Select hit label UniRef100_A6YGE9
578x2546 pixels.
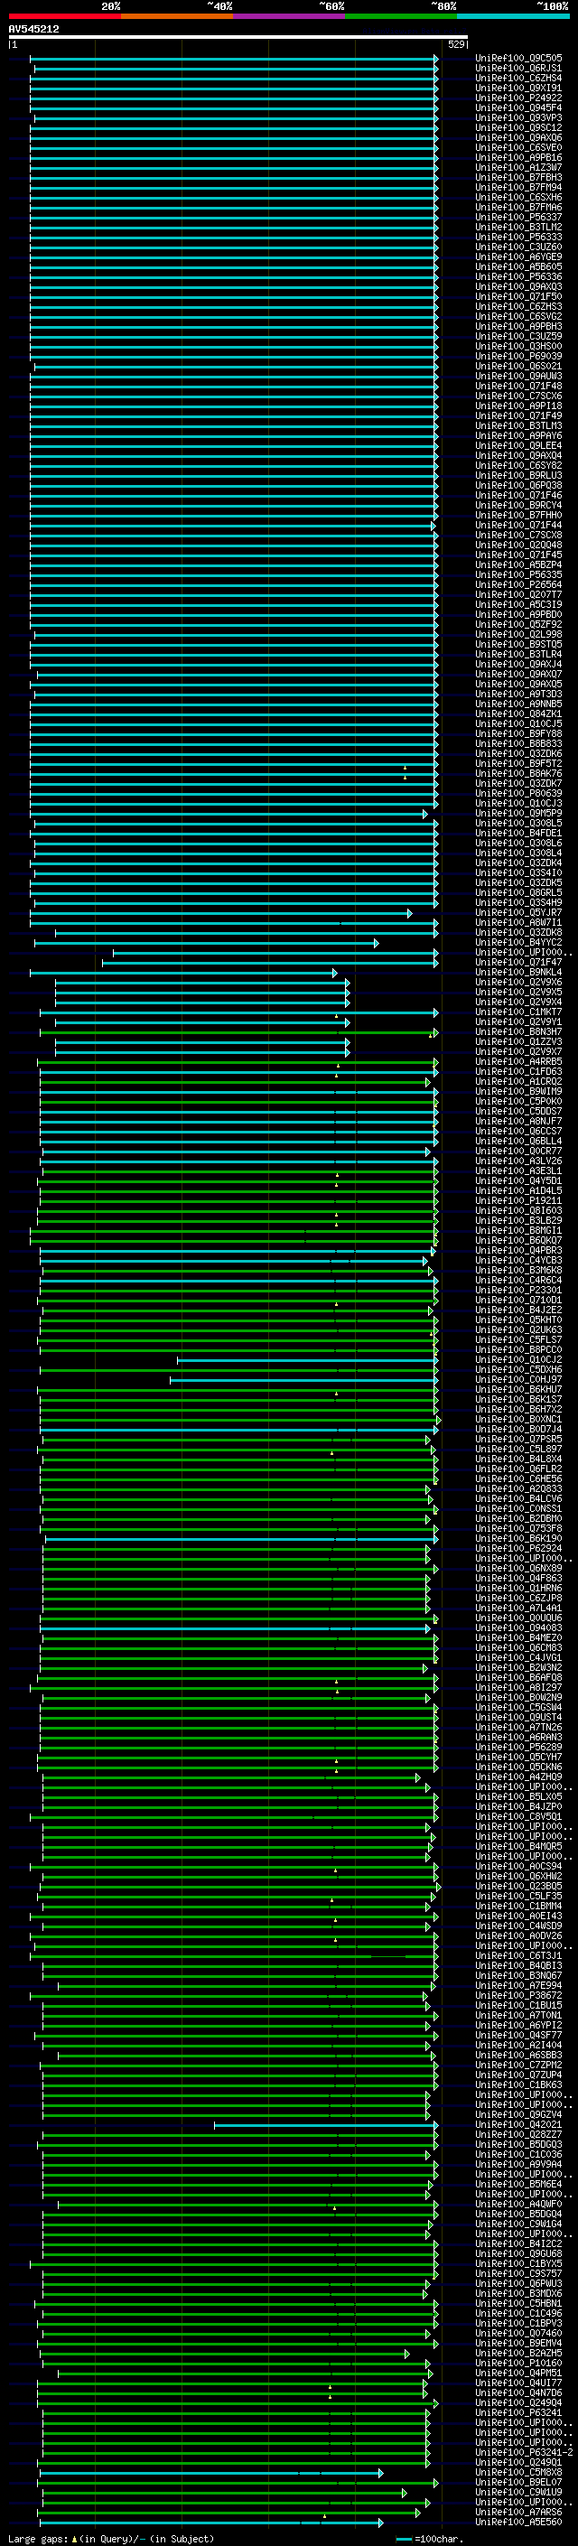[x=518, y=257]
